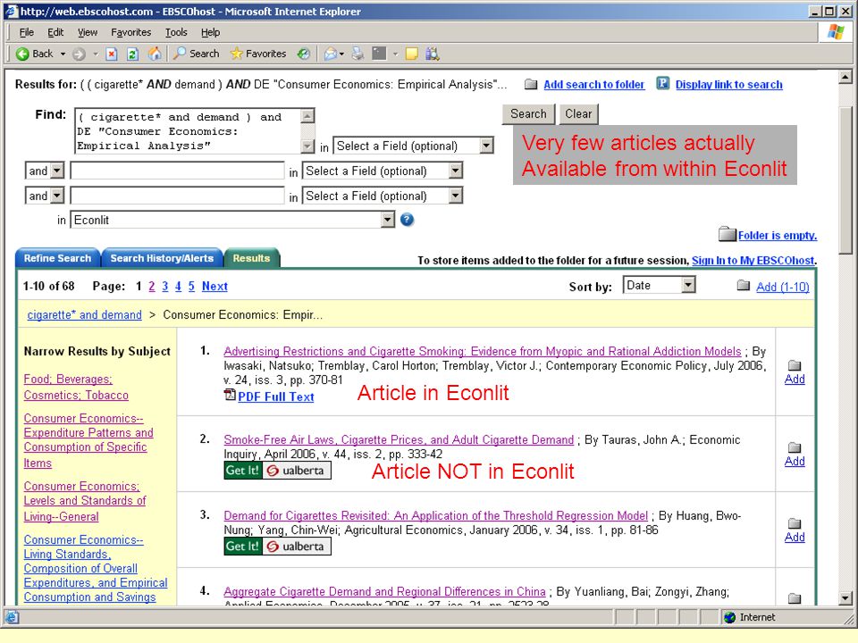Image resolution: width=858 pixels, height=643 pixels.
Task: Switch to Search History/Alerts tab
Action: (x=162, y=258)
